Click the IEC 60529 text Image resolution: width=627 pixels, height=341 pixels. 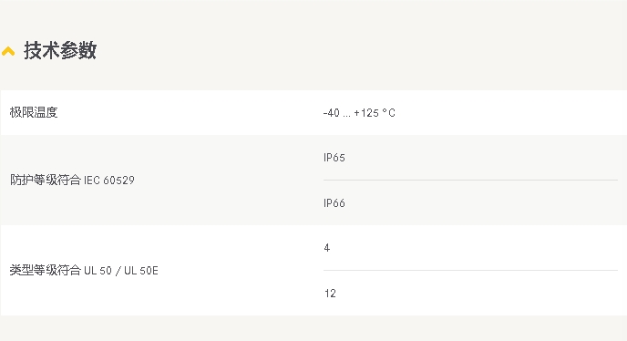pyautogui.click(x=109, y=181)
